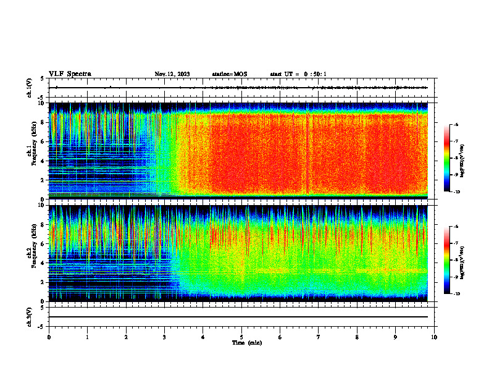Click the '5' tick on ch.1(V) axis

click(43, 78)
